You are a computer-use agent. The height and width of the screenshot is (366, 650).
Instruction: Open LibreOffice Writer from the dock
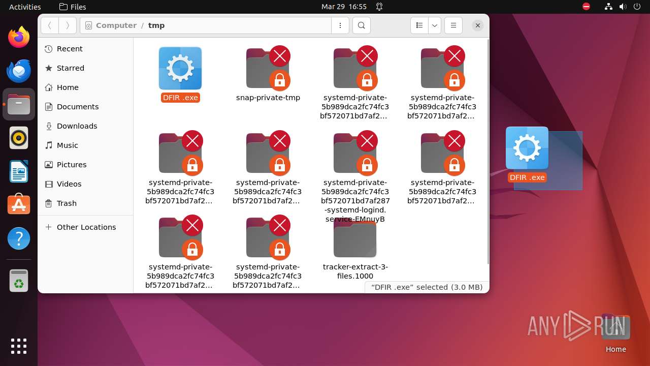point(19,171)
